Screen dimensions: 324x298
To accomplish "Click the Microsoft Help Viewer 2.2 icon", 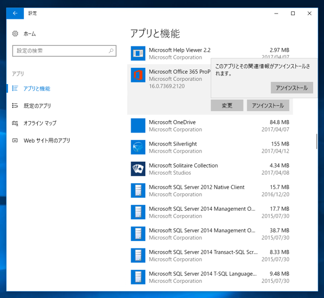I will pyautogui.click(x=138, y=53).
